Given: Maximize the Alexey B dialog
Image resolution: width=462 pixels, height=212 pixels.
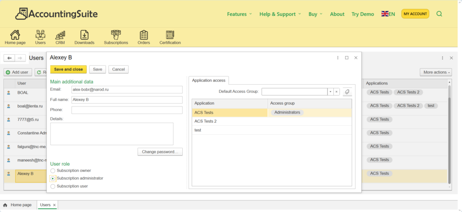Looking at the screenshot, I should click(x=347, y=58).
